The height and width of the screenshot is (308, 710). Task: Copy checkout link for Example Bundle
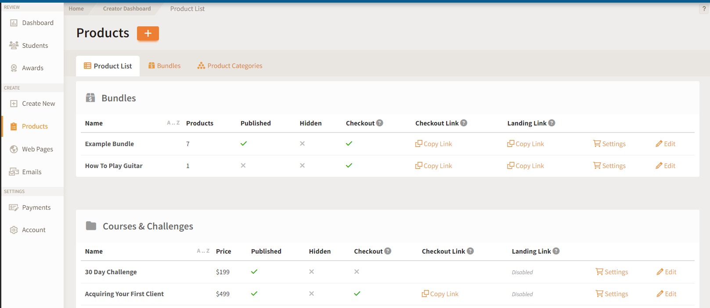coord(433,144)
